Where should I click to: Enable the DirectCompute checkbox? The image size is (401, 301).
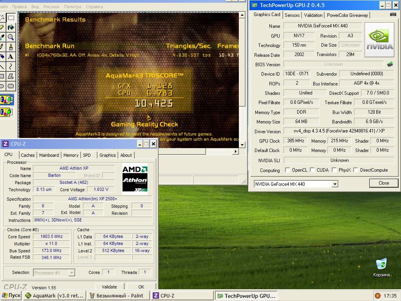tap(356, 170)
